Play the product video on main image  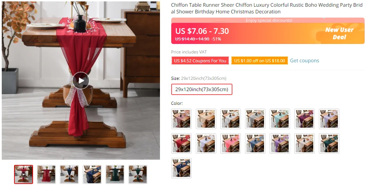pos(81,81)
